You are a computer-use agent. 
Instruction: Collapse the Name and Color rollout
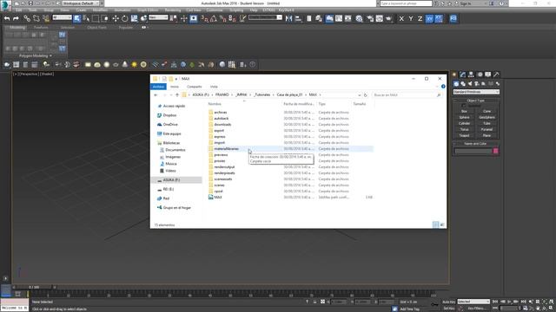point(475,144)
